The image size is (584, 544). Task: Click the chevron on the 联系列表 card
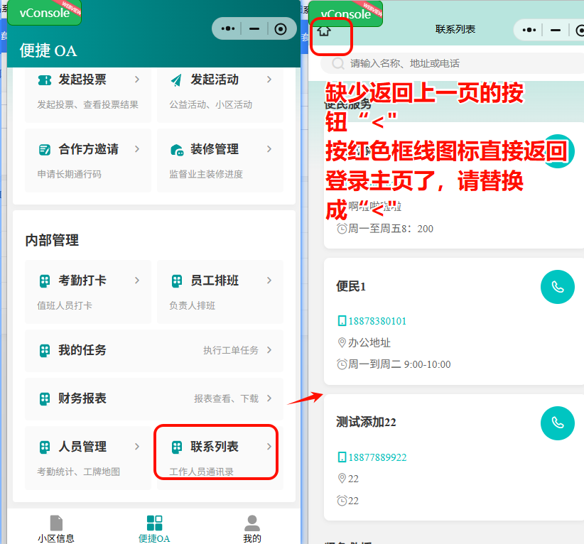269,447
